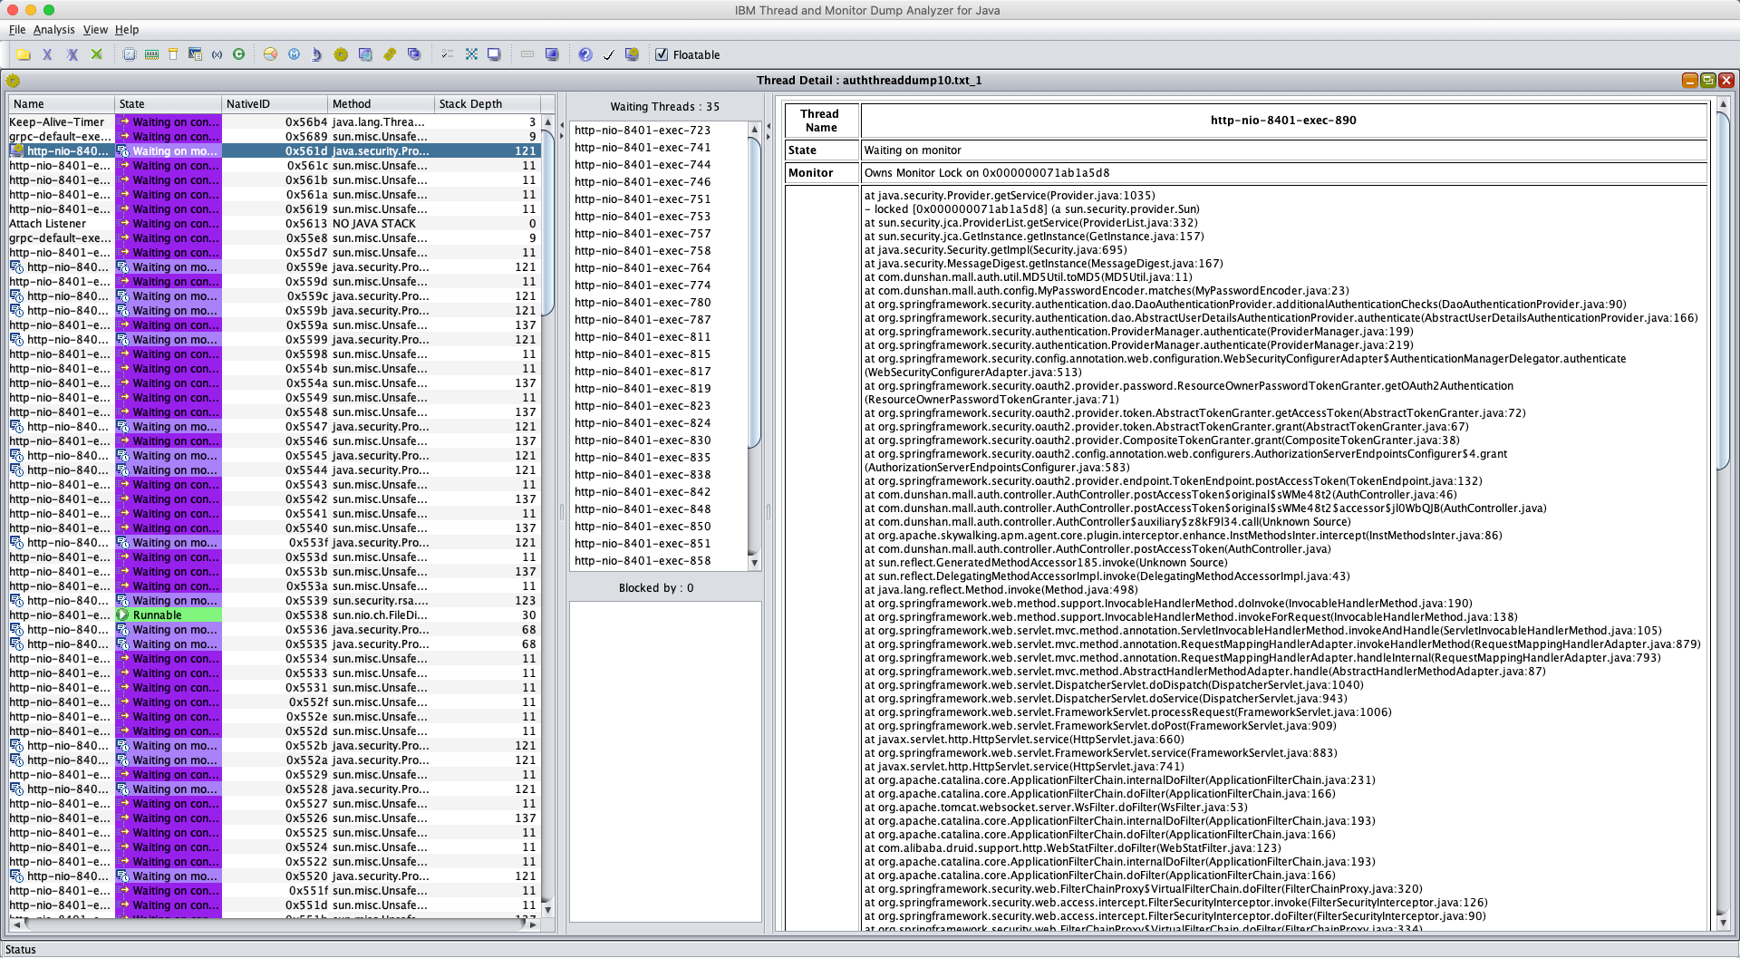The height and width of the screenshot is (958, 1740).
Task: Click the green circular C toolbar icon
Action: pos(239,54)
